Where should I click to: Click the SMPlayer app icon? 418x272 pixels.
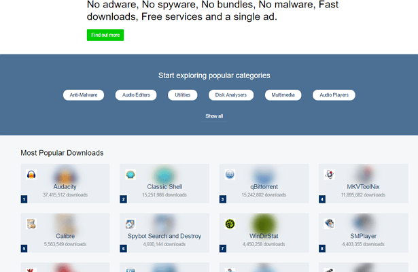click(329, 224)
